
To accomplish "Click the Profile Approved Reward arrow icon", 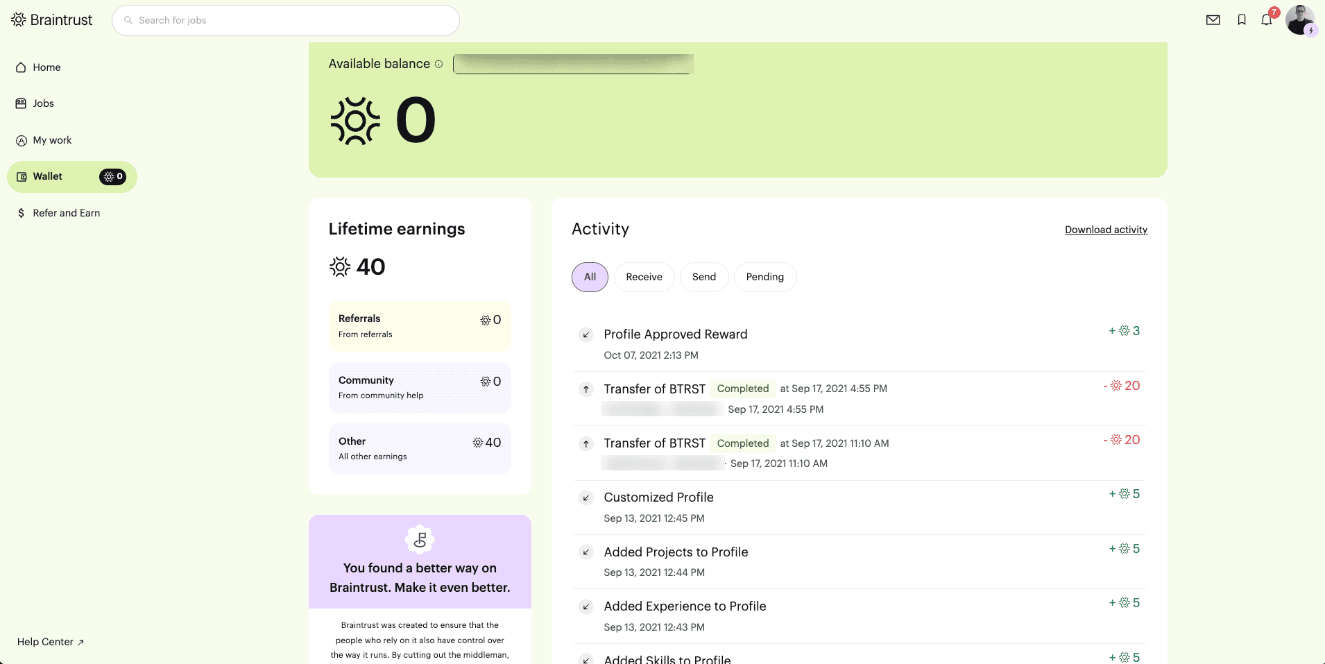I will (x=586, y=335).
